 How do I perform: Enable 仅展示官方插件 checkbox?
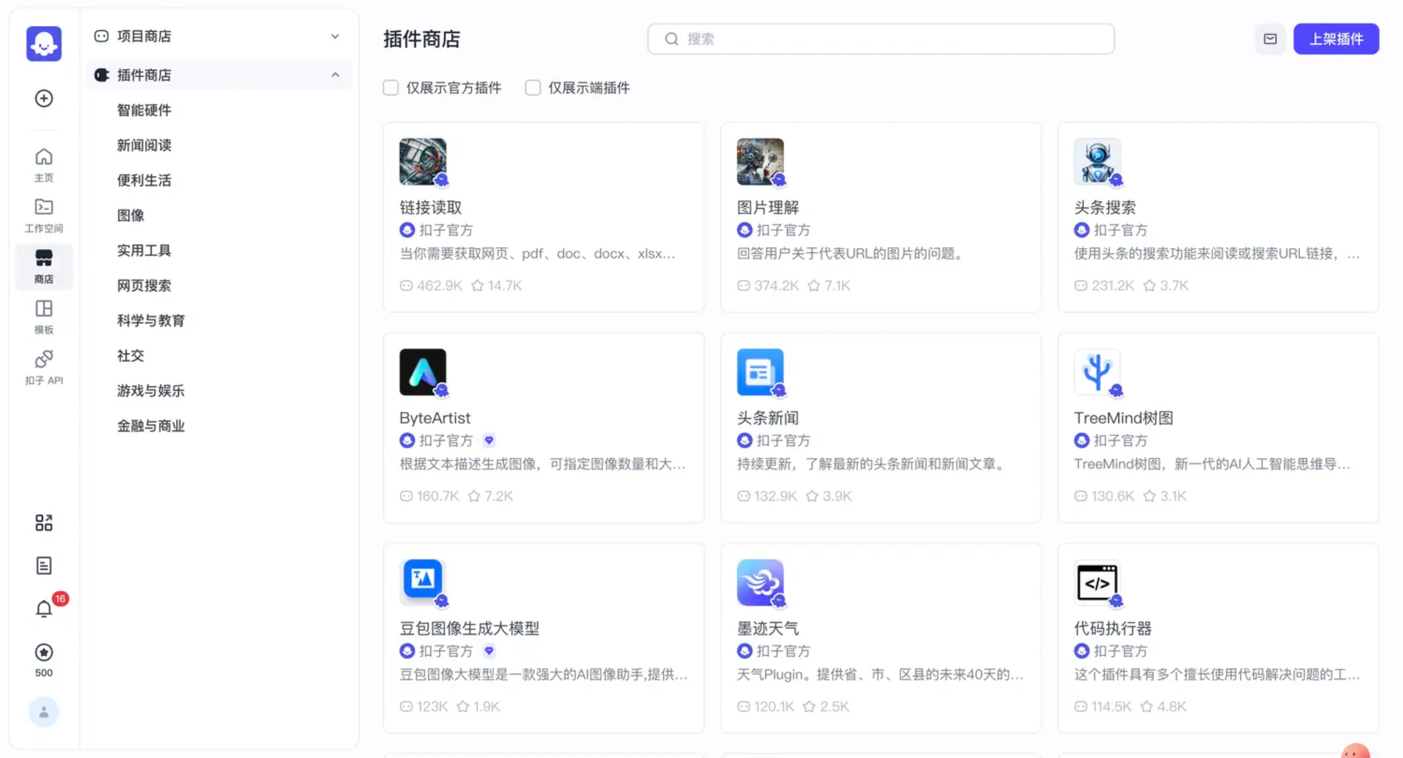[x=391, y=88]
